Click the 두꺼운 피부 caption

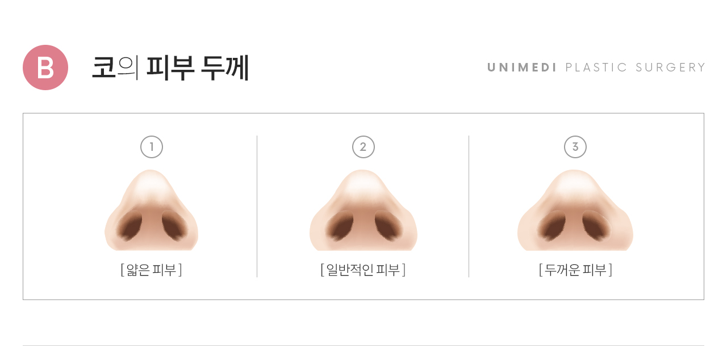click(575, 270)
